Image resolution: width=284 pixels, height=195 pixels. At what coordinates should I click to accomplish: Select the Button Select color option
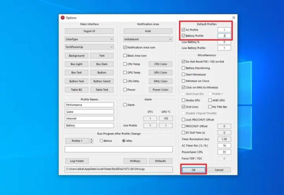click(x=102, y=81)
